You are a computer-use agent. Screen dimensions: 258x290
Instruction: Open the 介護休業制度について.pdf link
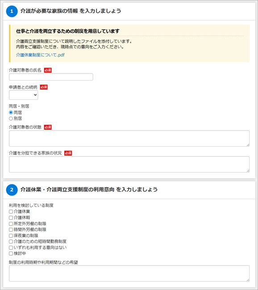40,55
